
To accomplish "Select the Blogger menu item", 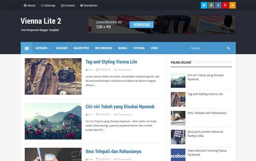I will click(x=62, y=48).
